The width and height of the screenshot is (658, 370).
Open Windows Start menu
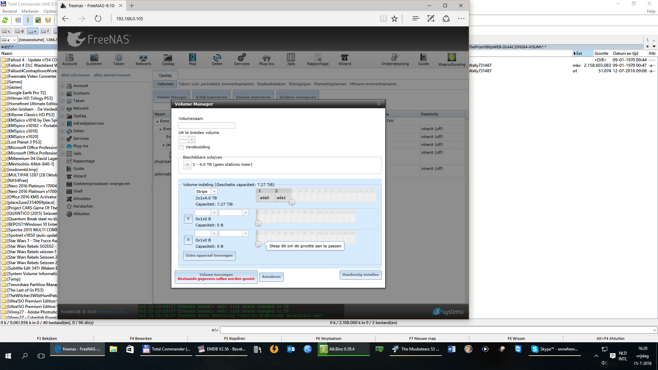click(x=8, y=356)
